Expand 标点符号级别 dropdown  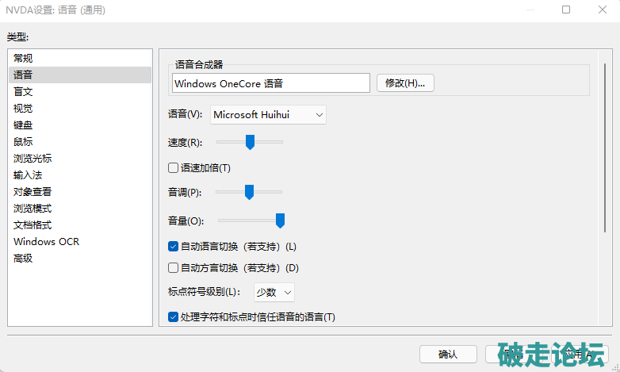coord(274,292)
